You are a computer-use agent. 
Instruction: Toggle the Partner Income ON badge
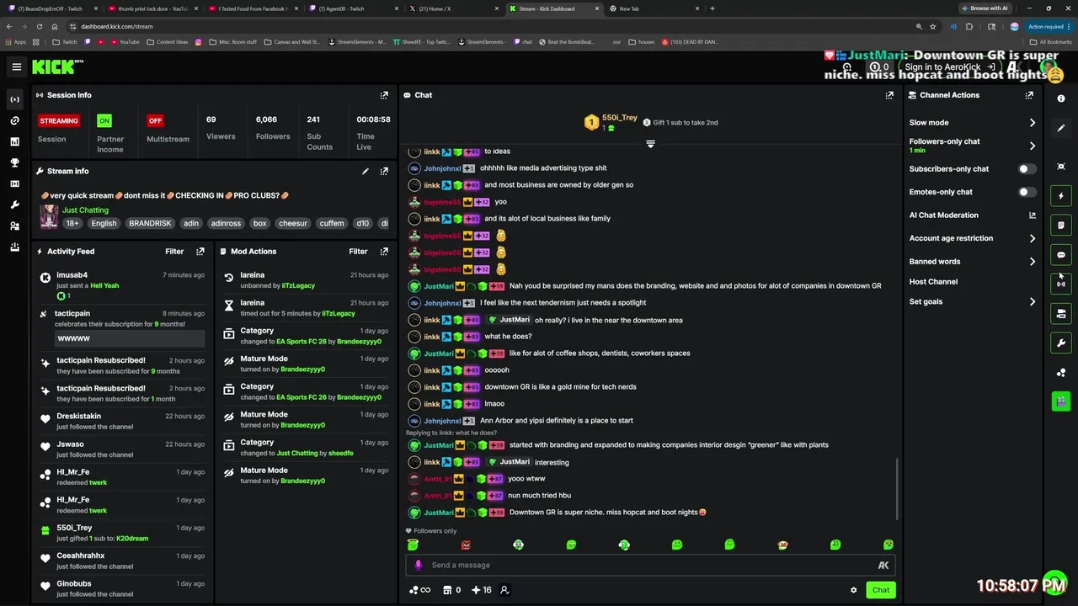click(104, 120)
